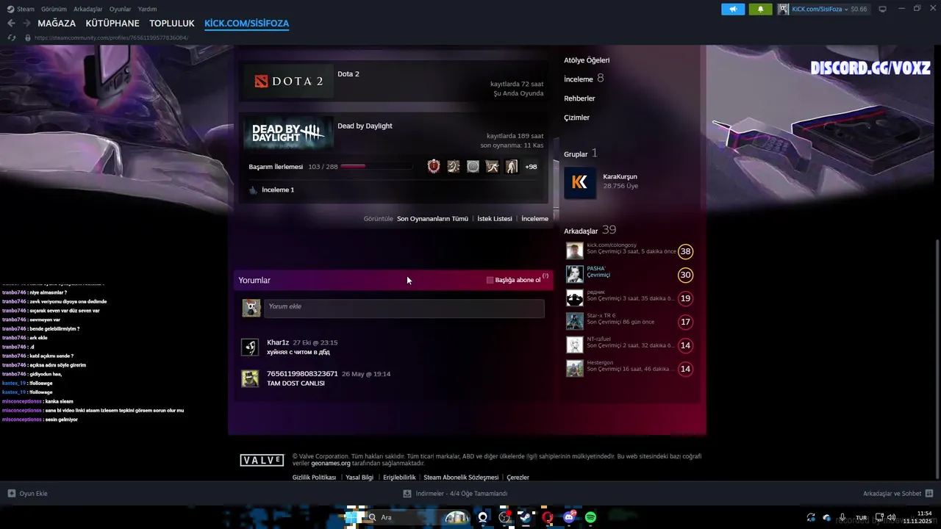This screenshot has height=529, width=941.
Task: Open Spotify from the taskbar
Action: coord(590,517)
